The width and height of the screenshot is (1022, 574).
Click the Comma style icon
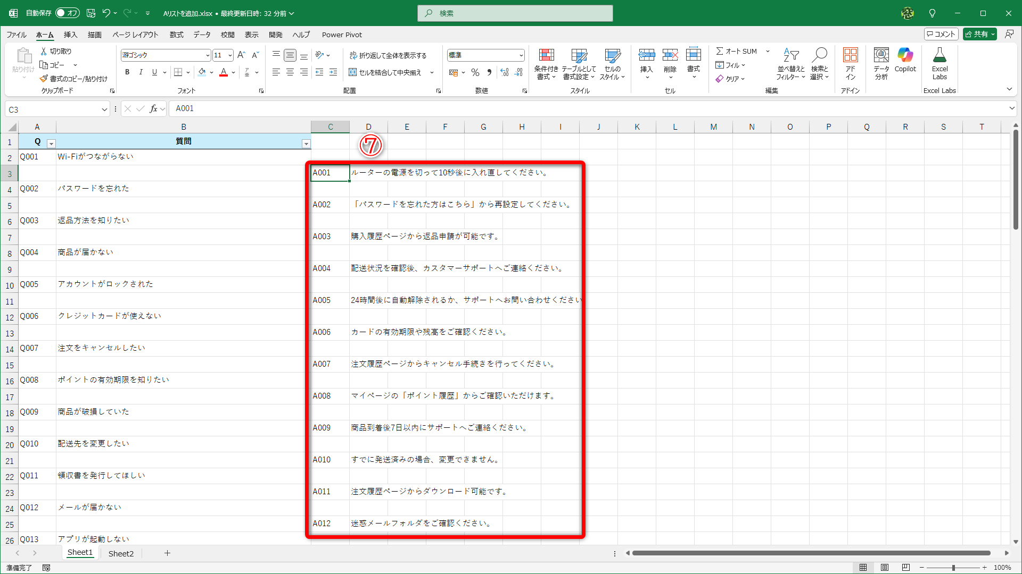(489, 72)
